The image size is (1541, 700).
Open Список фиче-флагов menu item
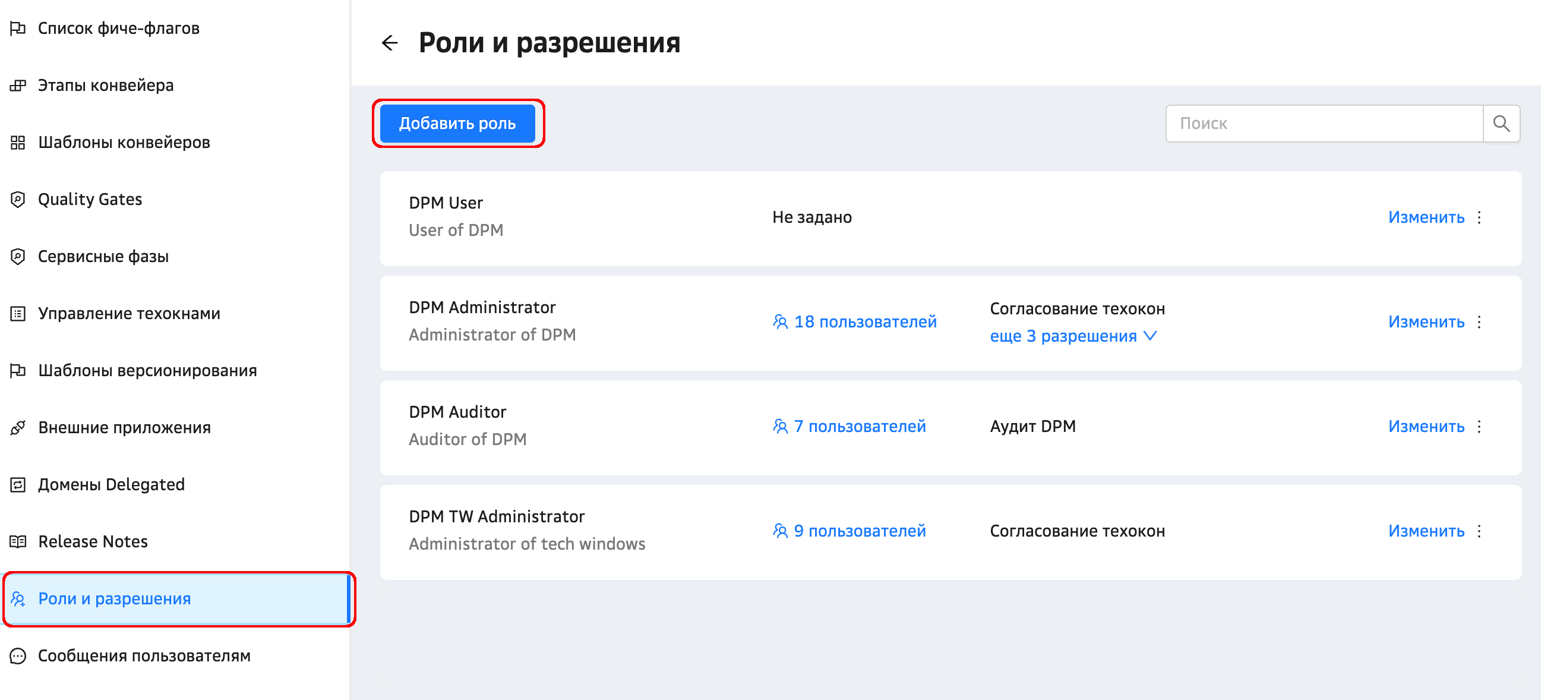118,28
